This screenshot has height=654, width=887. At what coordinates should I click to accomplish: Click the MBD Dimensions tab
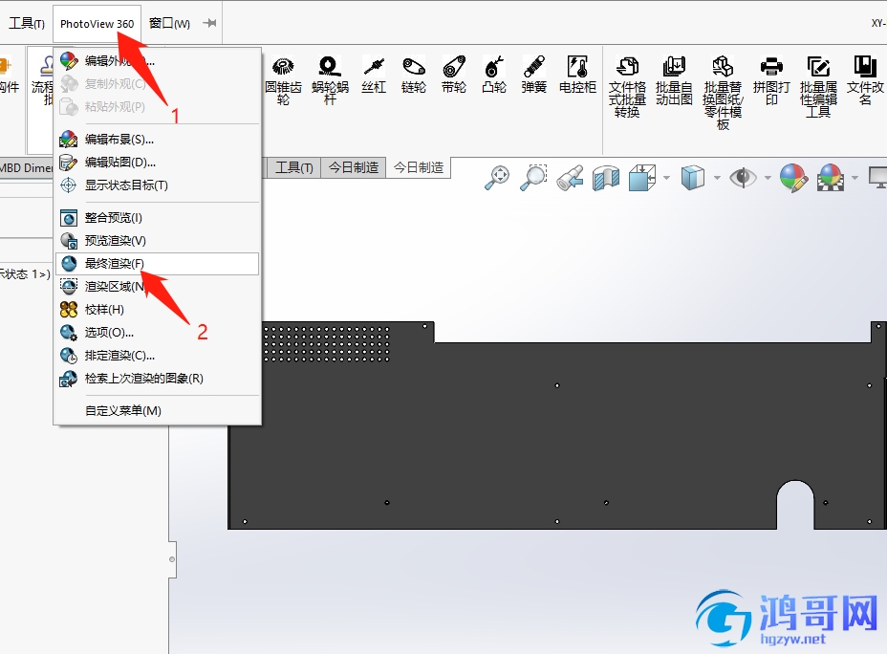pyautogui.click(x=27, y=168)
